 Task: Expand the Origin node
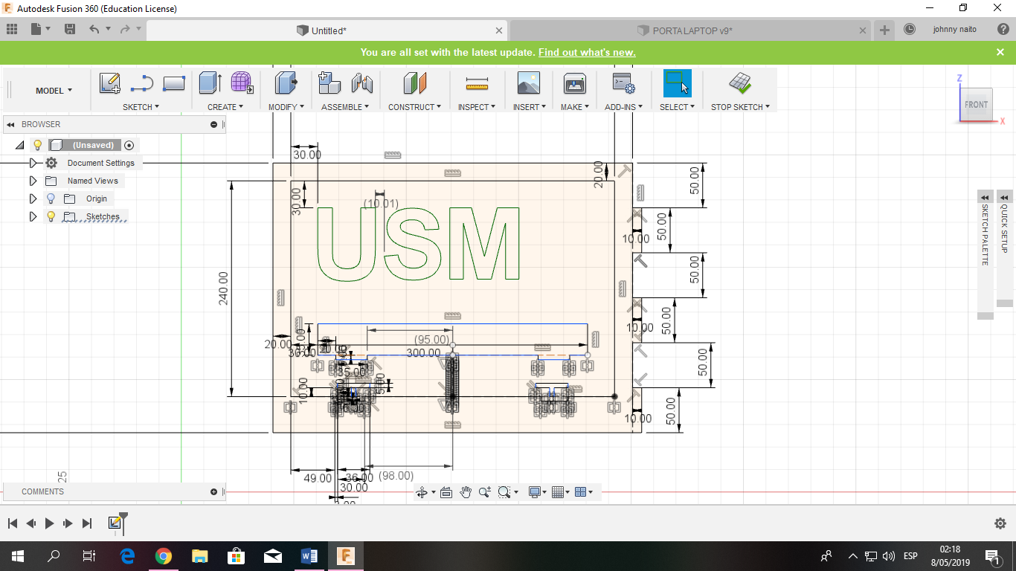click(x=33, y=199)
